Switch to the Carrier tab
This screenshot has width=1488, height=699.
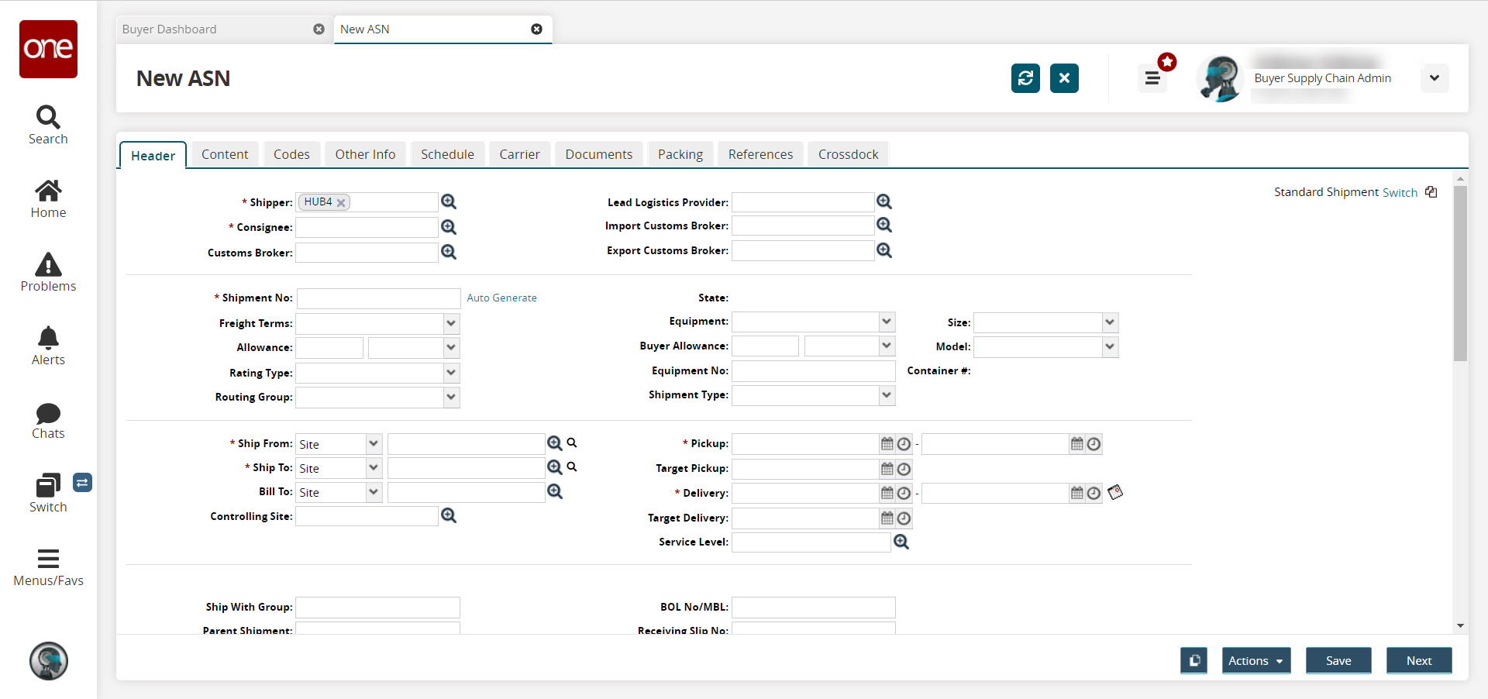519,154
